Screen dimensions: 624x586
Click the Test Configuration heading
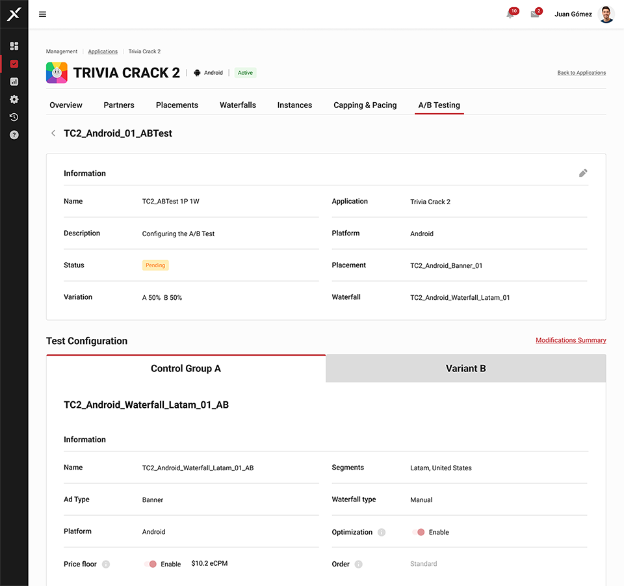click(x=86, y=341)
